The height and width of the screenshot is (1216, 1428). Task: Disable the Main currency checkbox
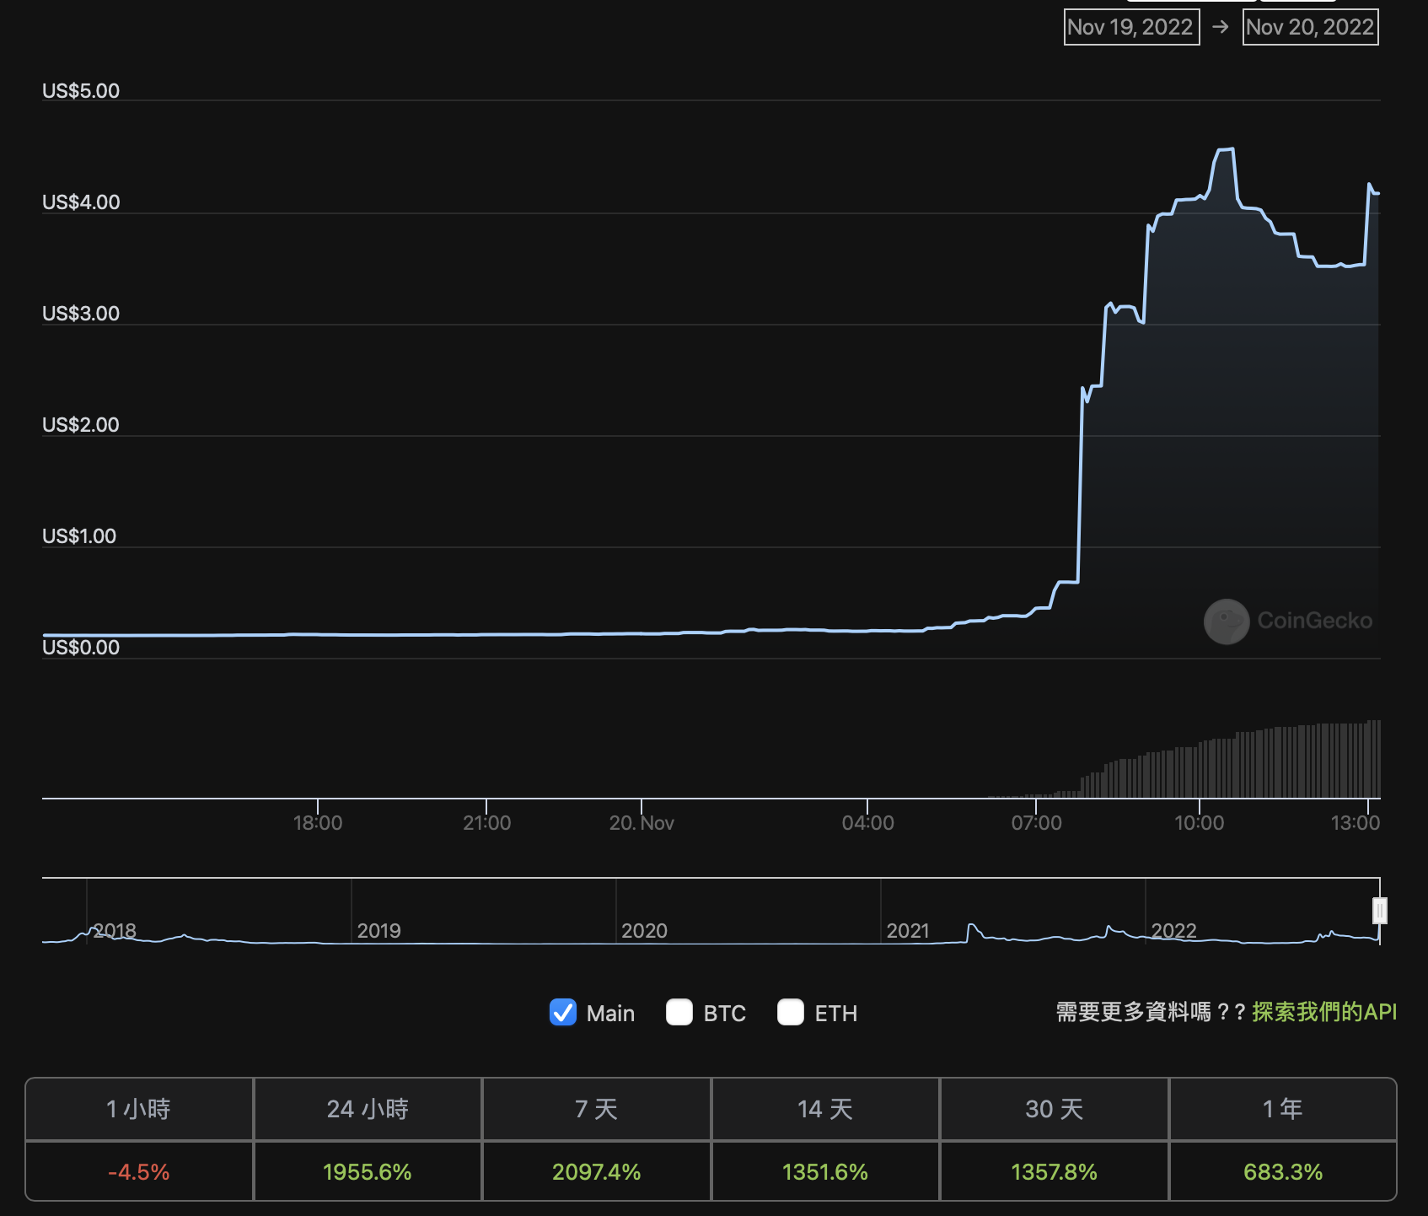coord(562,1012)
